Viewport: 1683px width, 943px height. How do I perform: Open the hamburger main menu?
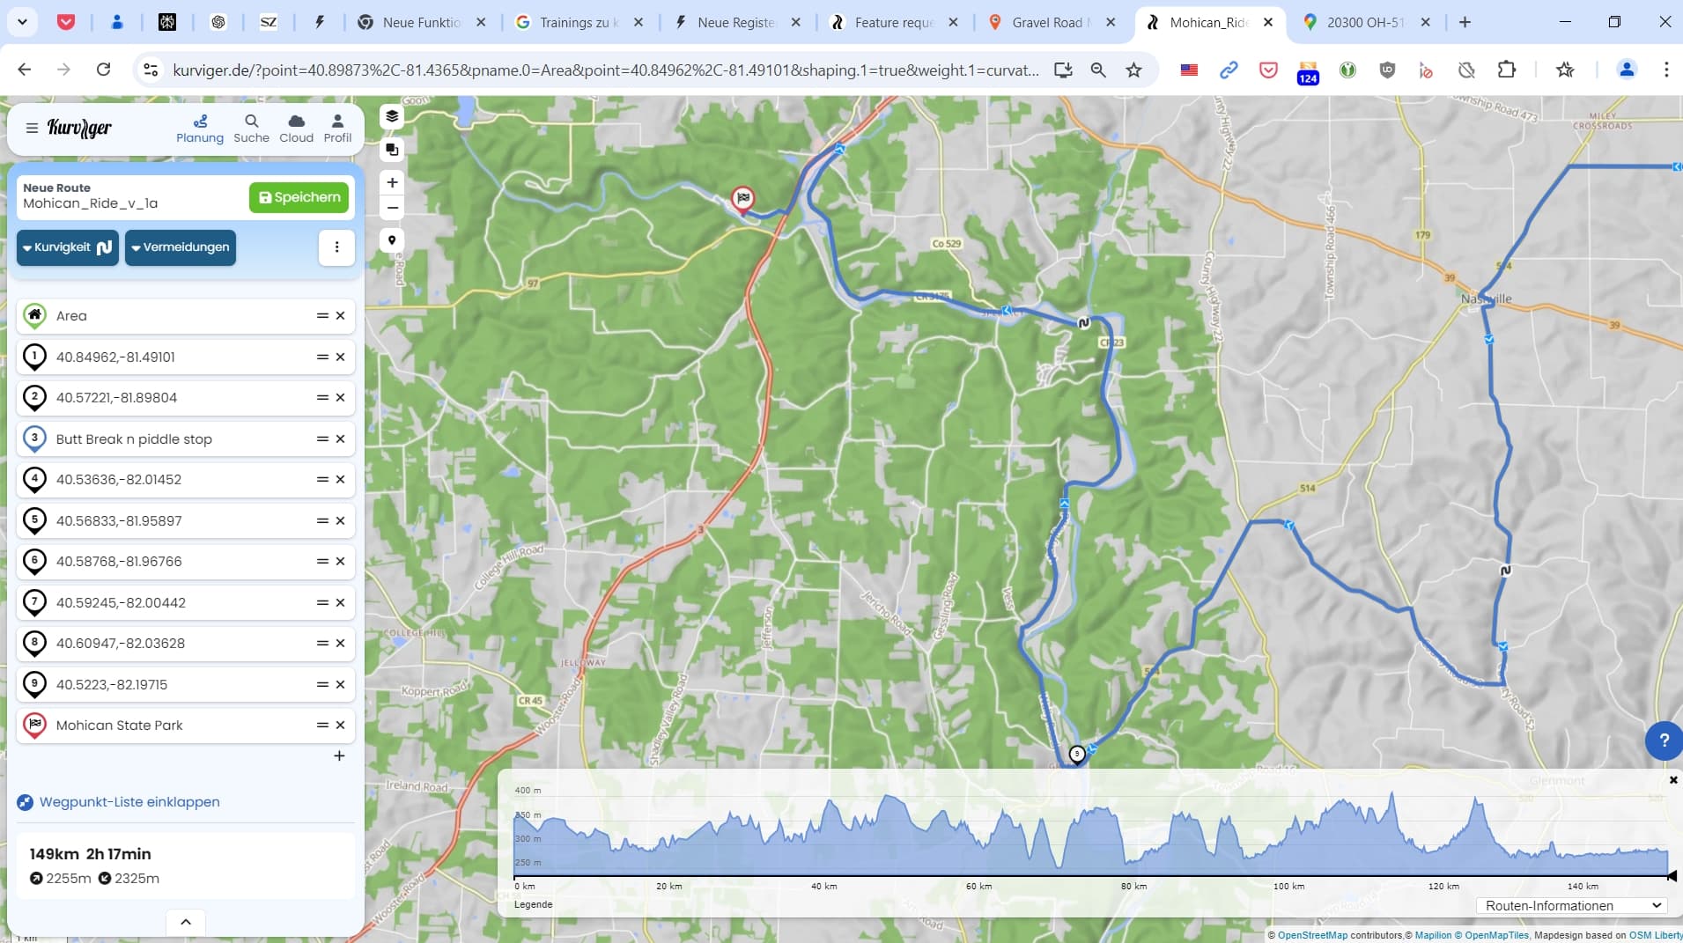pyautogui.click(x=32, y=129)
